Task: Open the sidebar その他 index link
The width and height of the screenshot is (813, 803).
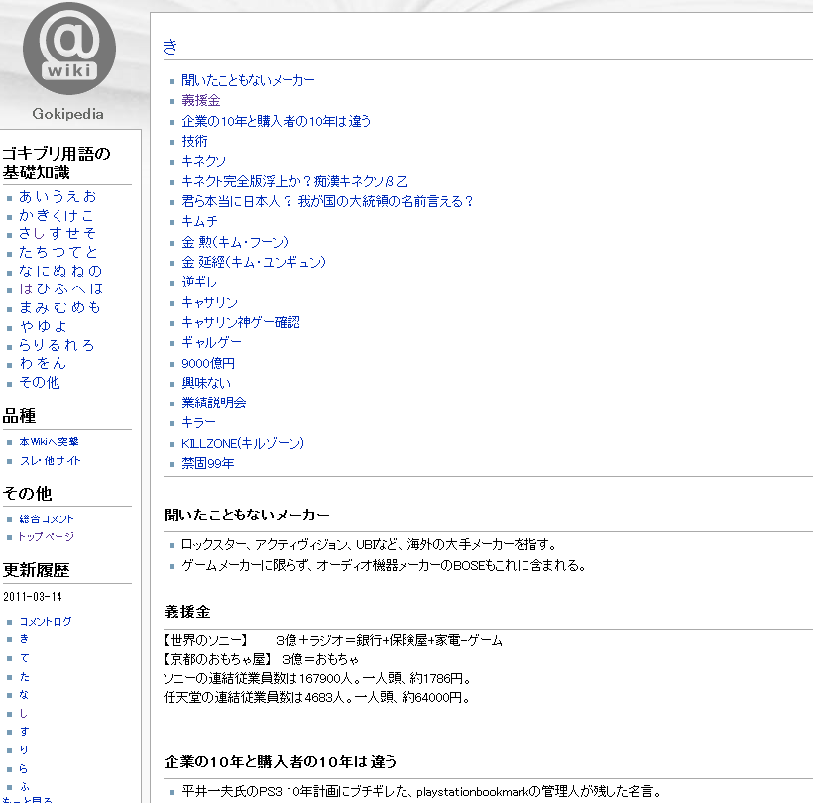Action: (x=40, y=382)
